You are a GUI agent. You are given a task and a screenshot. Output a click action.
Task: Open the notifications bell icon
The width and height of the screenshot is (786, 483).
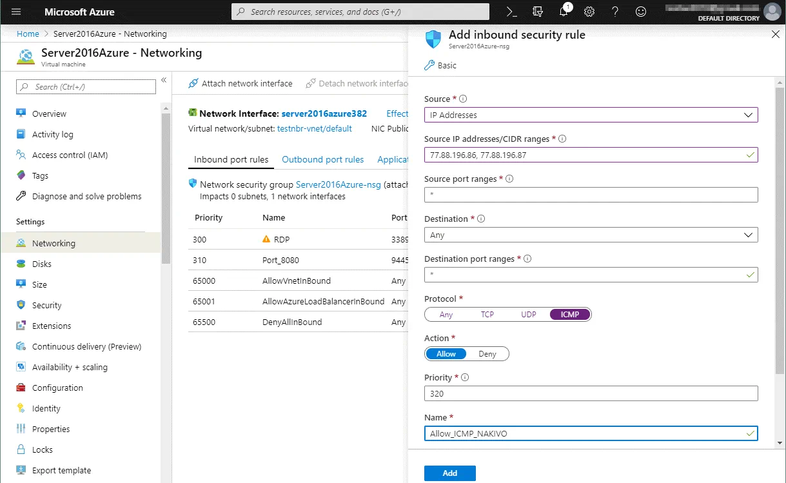point(564,12)
